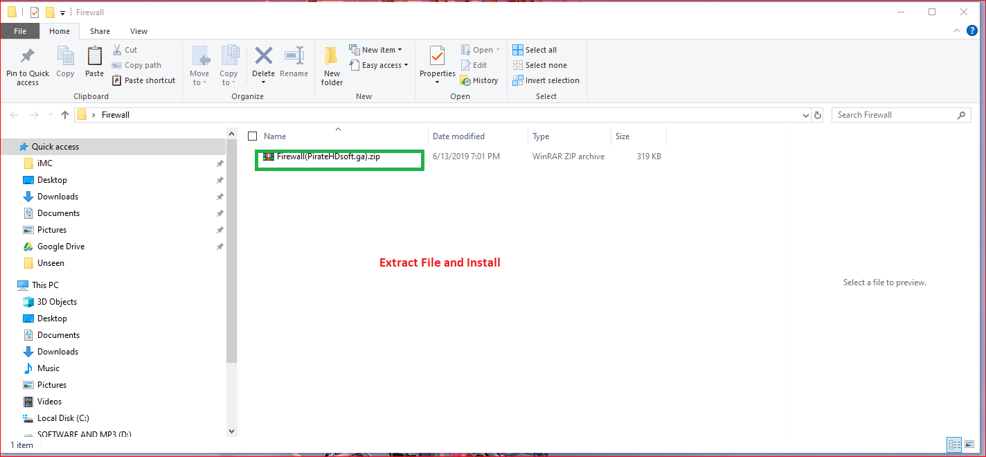Click the navigation pane scroll down arrow
This screenshot has width=986, height=457.
pyautogui.click(x=231, y=430)
